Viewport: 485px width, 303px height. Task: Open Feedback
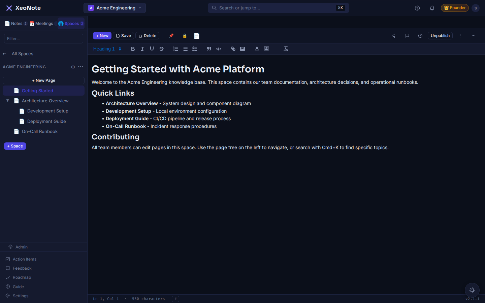click(19, 268)
